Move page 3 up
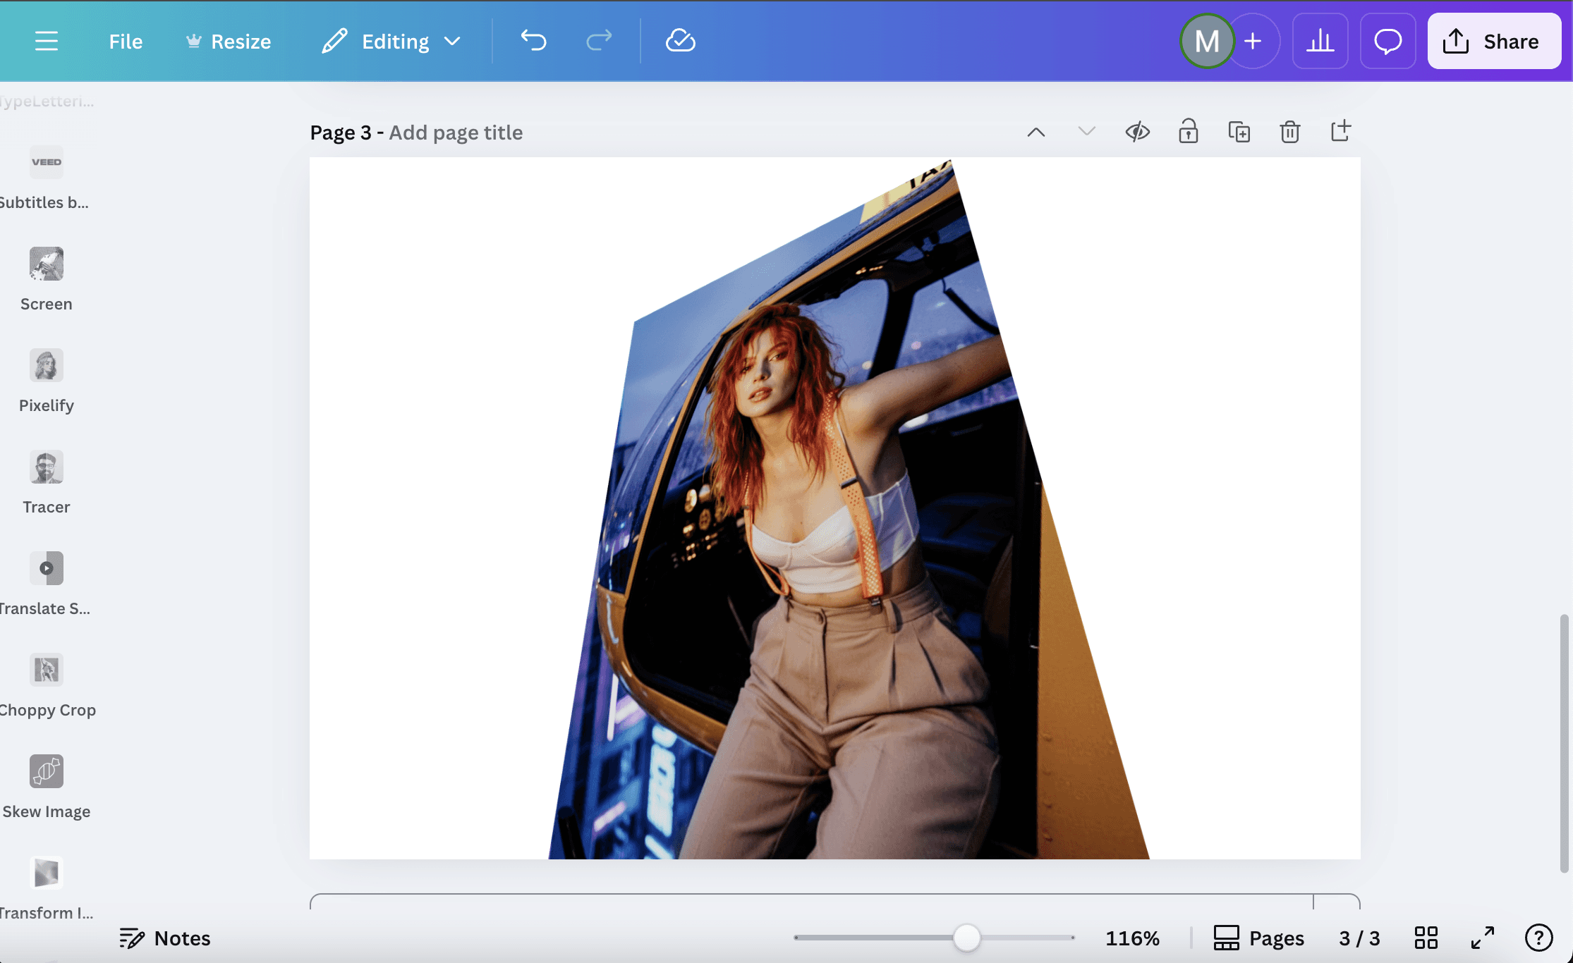 [1035, 132]
